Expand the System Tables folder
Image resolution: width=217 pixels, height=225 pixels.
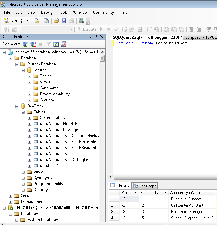tap(29, 118)
